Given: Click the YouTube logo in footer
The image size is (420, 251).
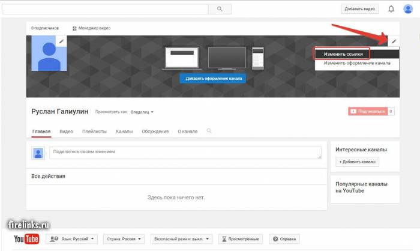Looking at the screenshot, I should pos(26,240).
